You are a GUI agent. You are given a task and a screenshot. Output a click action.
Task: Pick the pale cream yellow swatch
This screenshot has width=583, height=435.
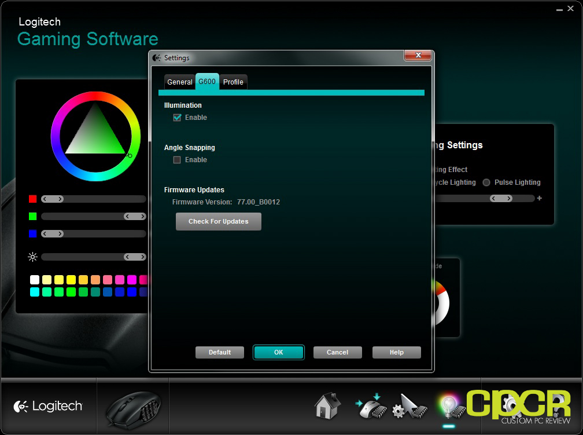click(x=47, y=280)
